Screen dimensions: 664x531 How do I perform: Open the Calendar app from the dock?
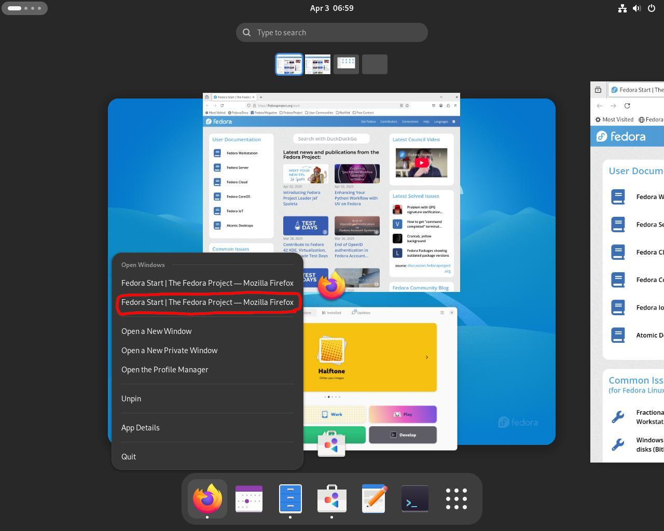click(x=249, y=498)
